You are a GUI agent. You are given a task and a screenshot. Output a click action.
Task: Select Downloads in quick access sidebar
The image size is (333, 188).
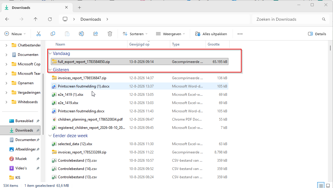20,130
